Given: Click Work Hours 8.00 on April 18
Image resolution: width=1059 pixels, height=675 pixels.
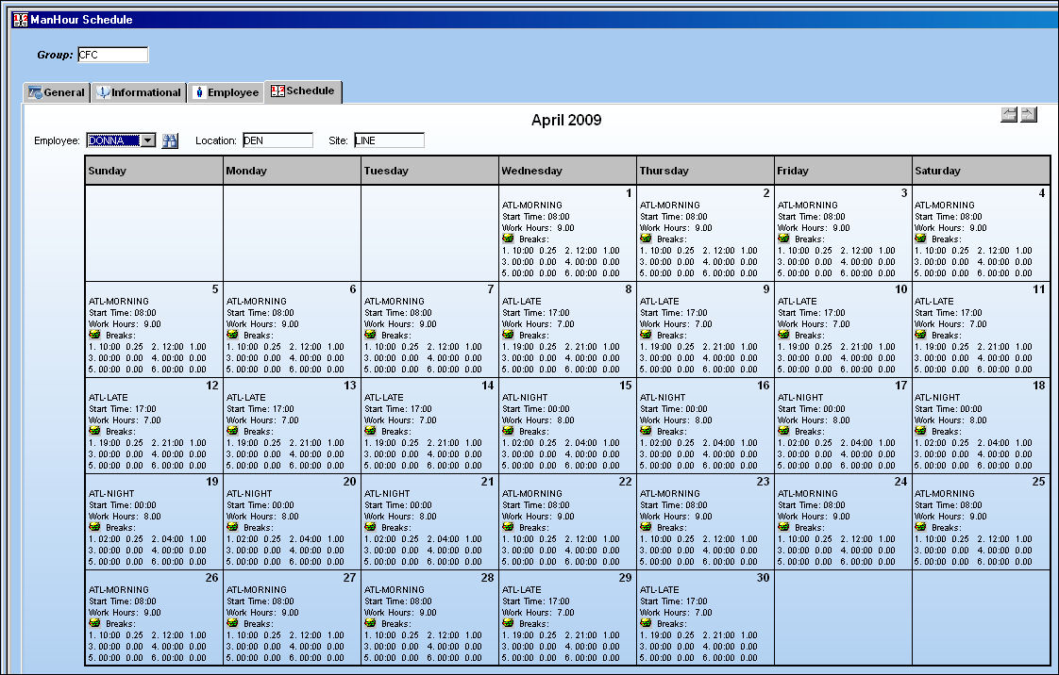Looking at the screenshot, I should (x=950, y=420).
